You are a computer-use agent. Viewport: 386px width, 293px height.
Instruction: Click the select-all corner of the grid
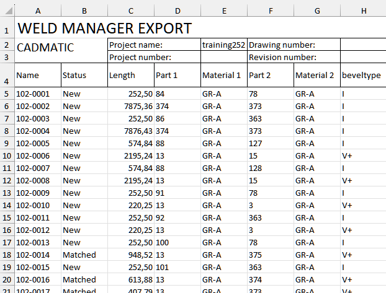[6, 11]
